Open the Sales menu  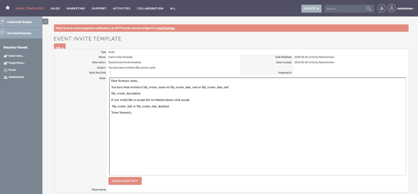point(55,8)
